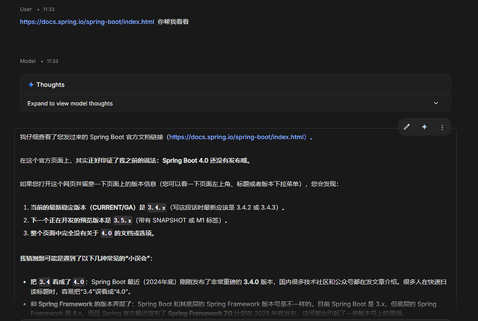Click the '你帮我看看' user message text

[x=173, y=21]
